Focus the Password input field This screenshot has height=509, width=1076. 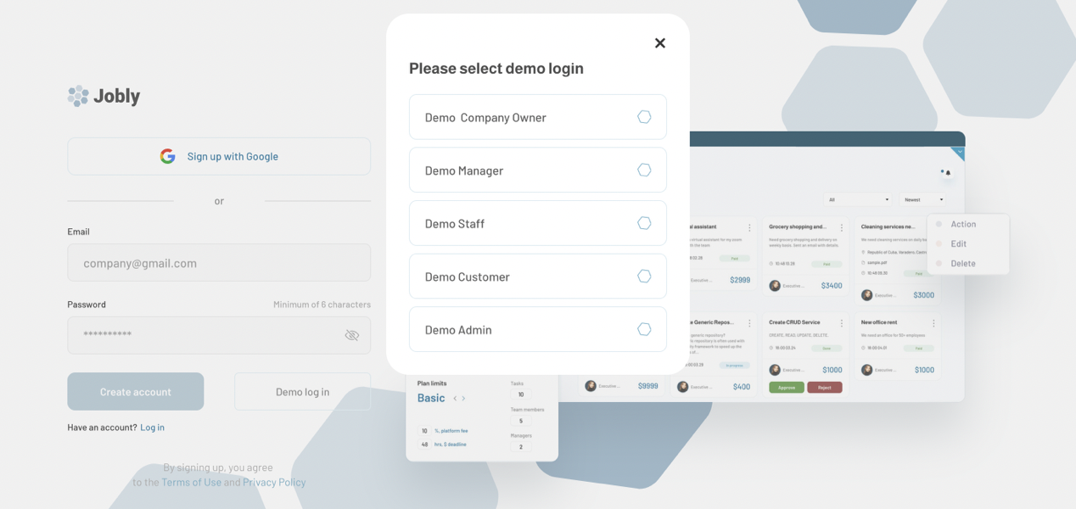coord(219,335)
